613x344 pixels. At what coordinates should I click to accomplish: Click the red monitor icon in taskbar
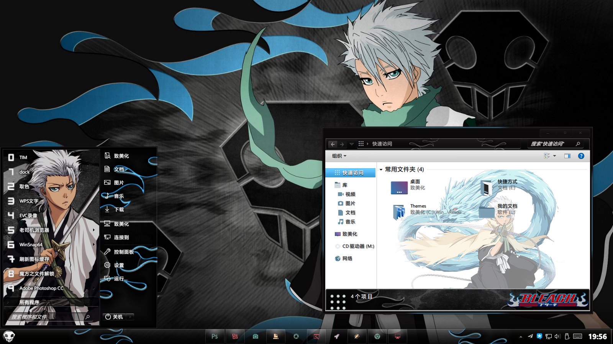(398, 336)
